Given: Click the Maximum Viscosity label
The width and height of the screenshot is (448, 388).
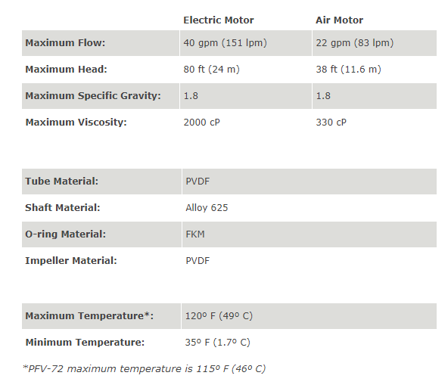Looking at the screenshot, I should tap(76, 123).
